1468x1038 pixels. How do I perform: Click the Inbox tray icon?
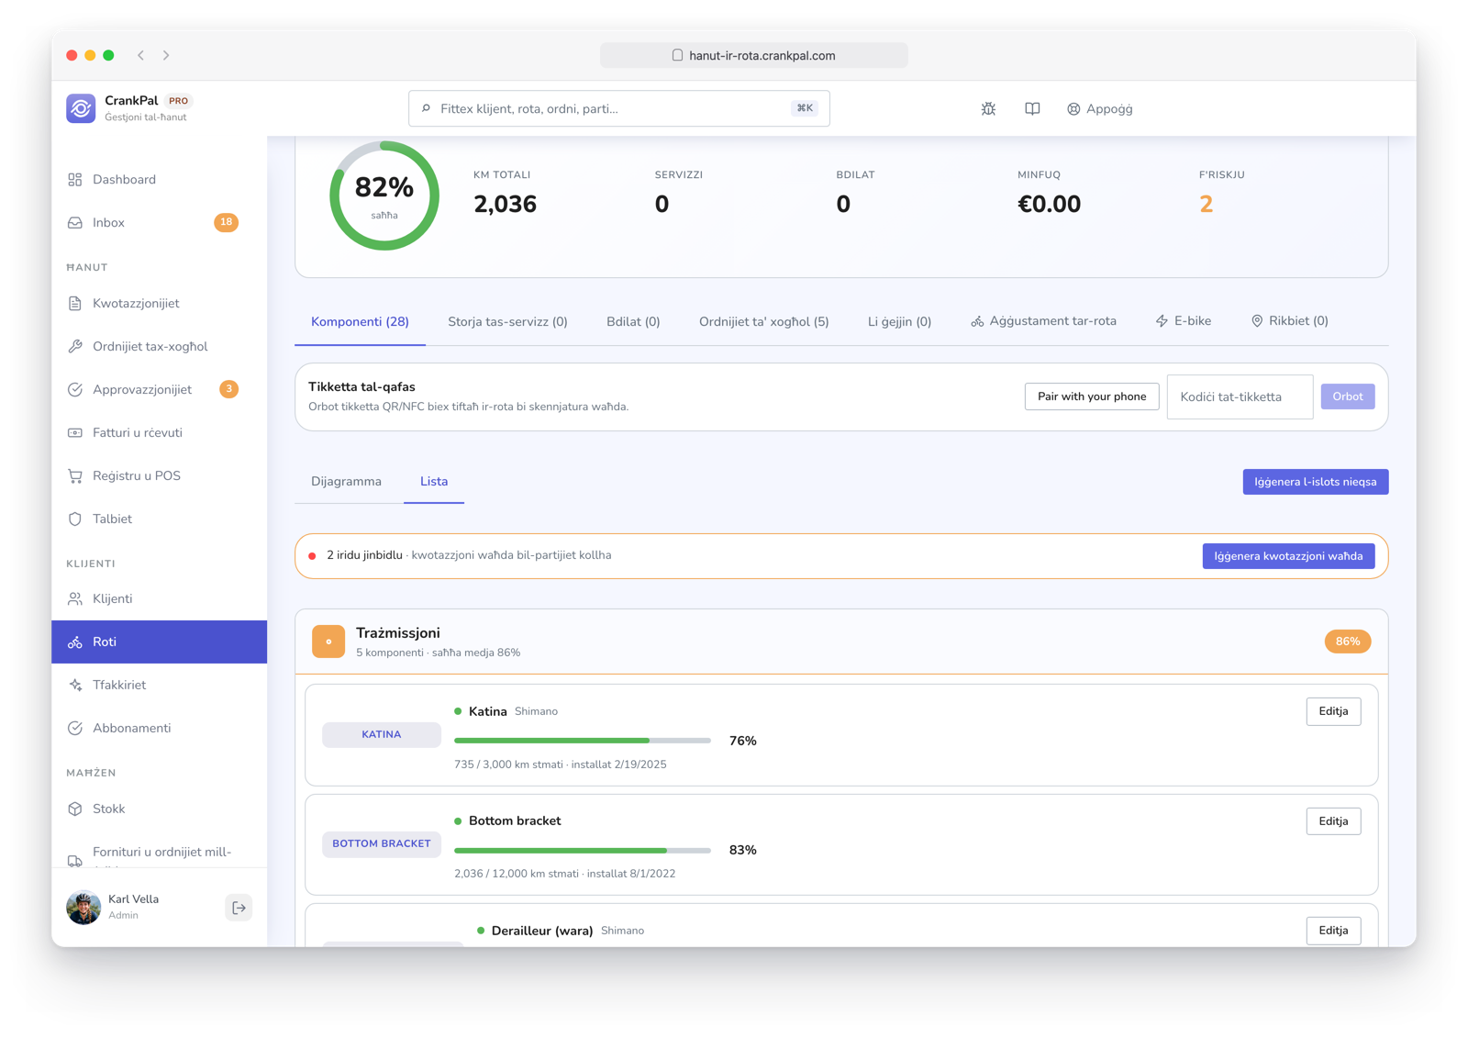(x=75, y=223)
